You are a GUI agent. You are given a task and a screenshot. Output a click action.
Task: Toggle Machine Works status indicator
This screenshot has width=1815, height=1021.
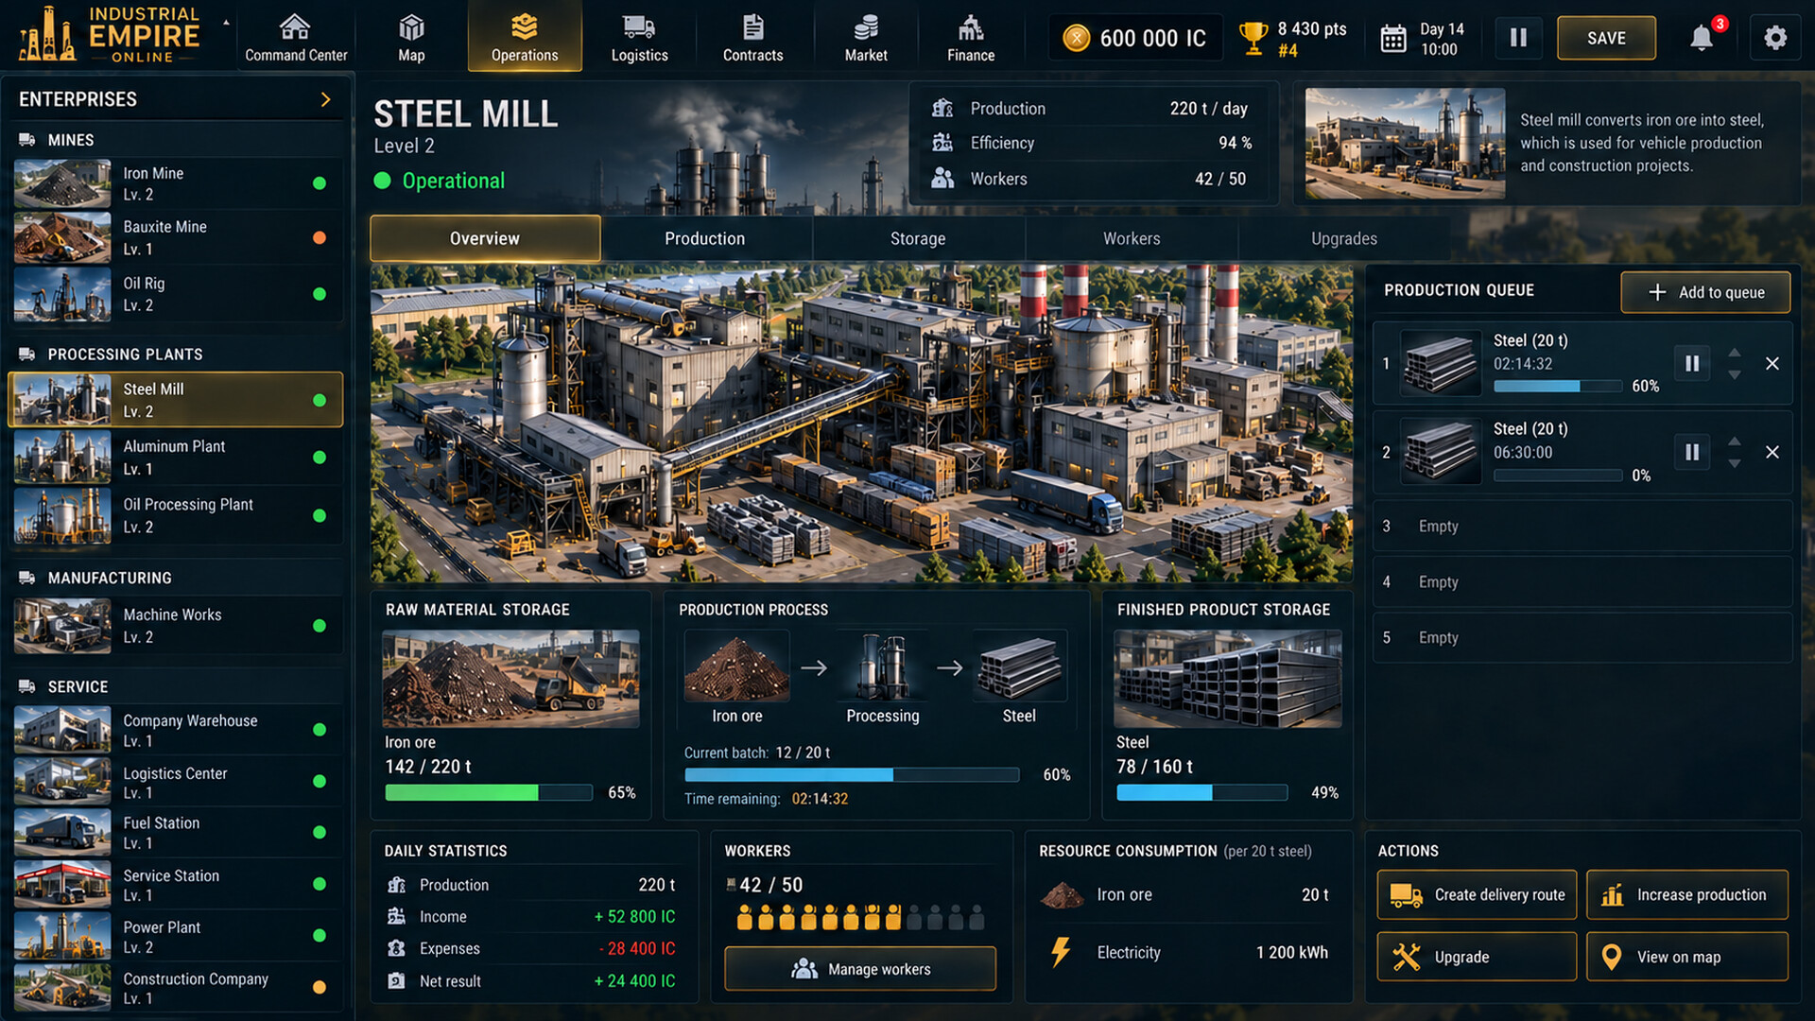pos(320,626)
